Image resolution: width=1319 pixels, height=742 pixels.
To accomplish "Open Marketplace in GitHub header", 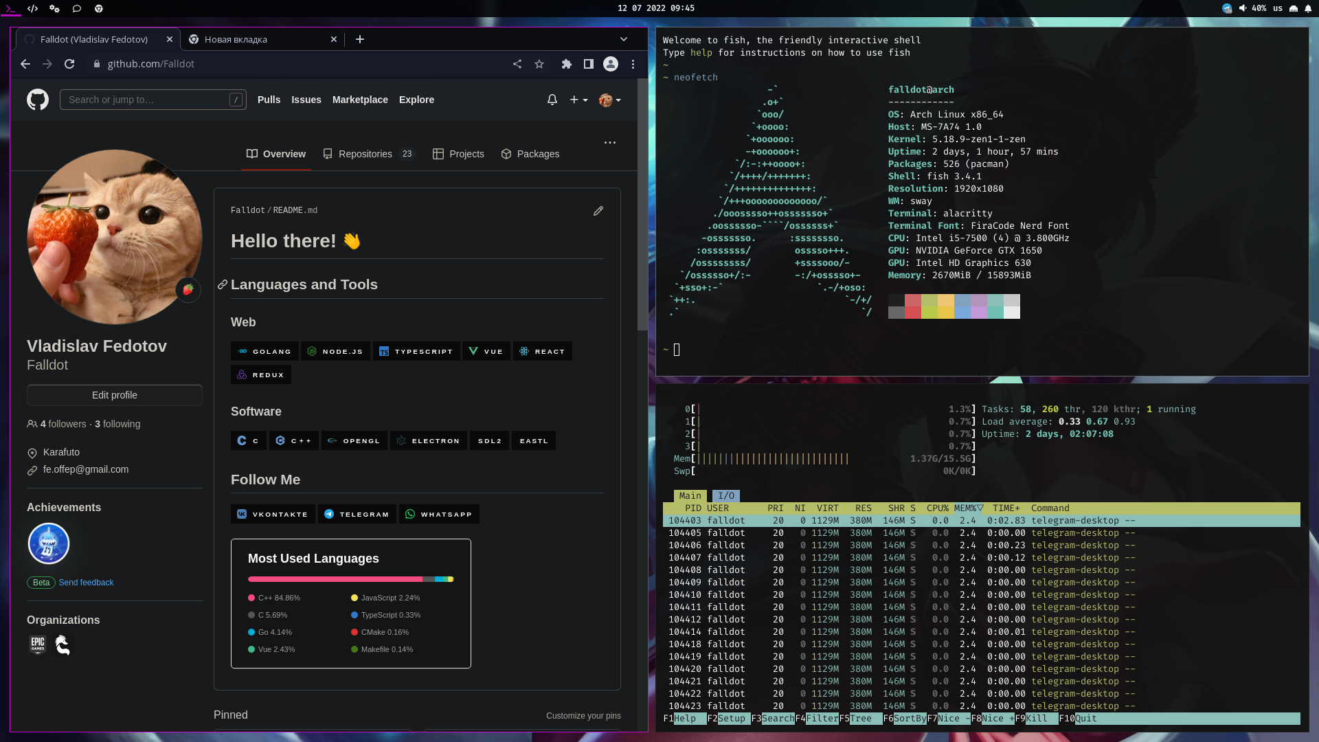I will coord(360,100).
